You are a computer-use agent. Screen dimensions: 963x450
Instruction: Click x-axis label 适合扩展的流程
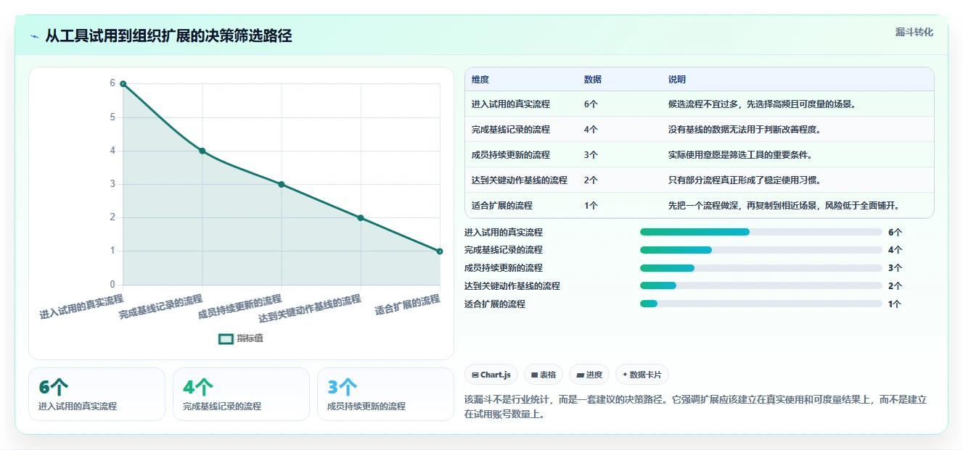point(408,305)
